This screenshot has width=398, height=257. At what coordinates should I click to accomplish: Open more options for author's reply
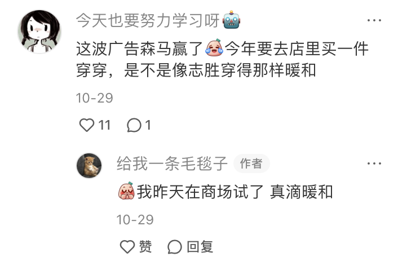click(374, 163)
